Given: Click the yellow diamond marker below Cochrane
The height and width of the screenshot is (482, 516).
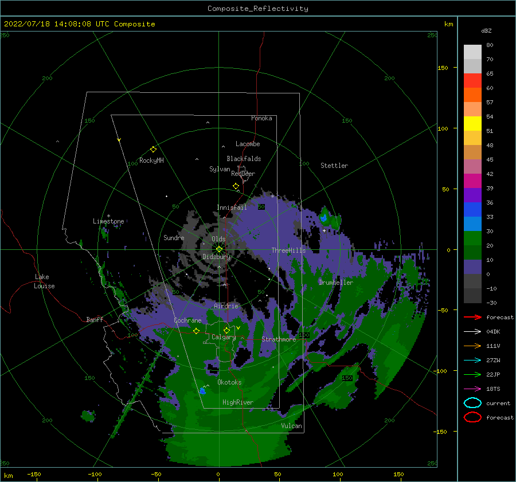Looking at the screenshot, I should click(x=197, y=331).
